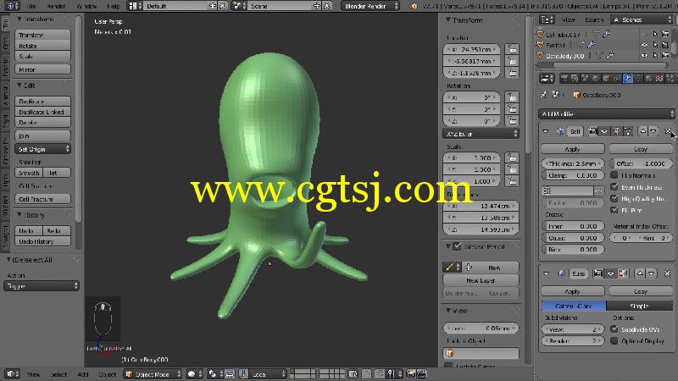Viewport: 678px width, 381px height.
Task: Move Solidify modifier up in stack
Action: [643, 131]
